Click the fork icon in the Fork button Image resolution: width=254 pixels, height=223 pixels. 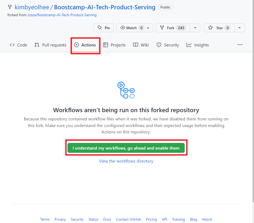(x=162, y=28)
